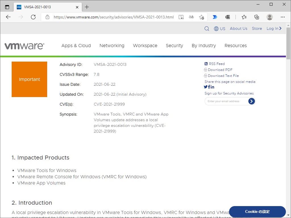Submit email via the blue arrow icon
This screenshot has width=291, height=218.
point(251,101)
